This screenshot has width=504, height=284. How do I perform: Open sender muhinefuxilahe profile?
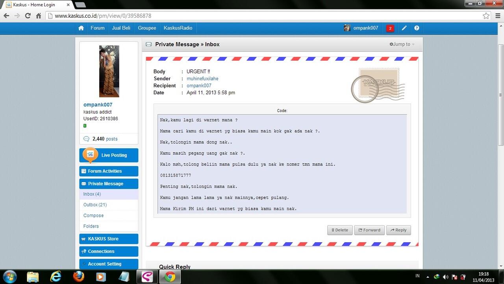pos(202,78)
